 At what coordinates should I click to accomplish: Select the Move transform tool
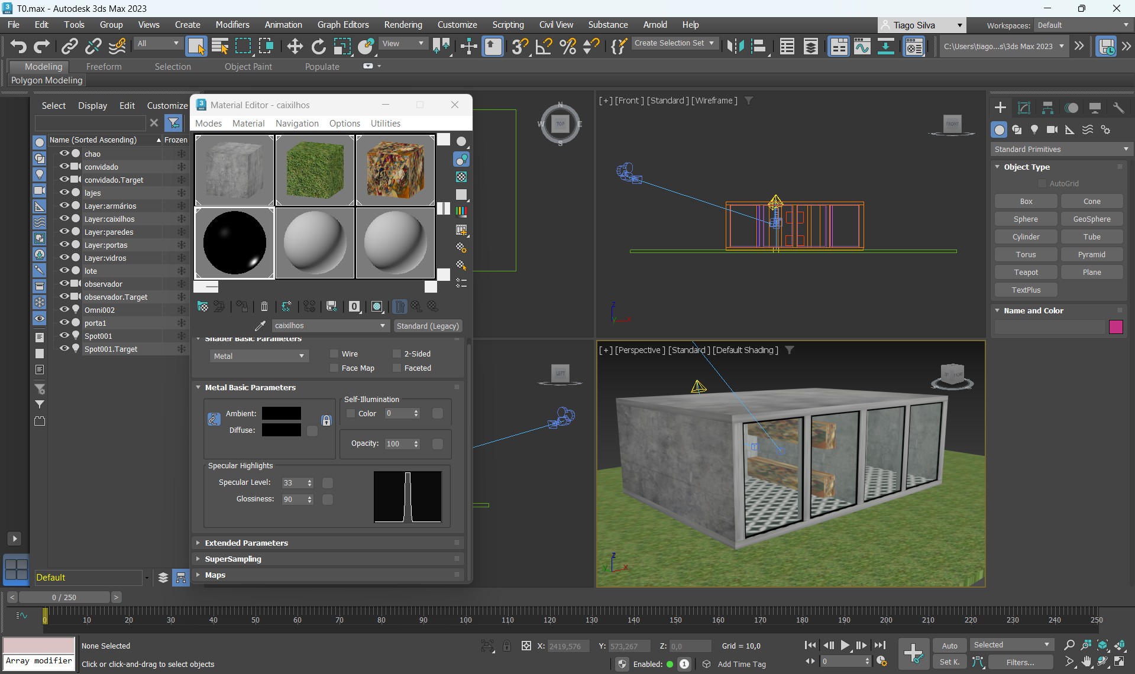(295, 46)
